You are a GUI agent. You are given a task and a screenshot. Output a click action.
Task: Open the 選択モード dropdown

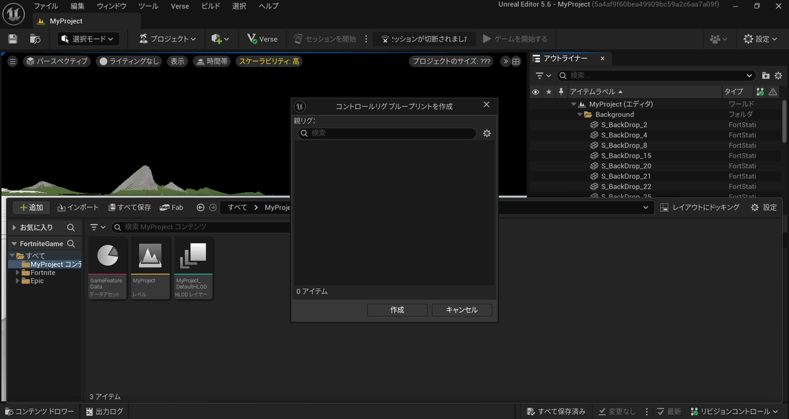[88, 39]
